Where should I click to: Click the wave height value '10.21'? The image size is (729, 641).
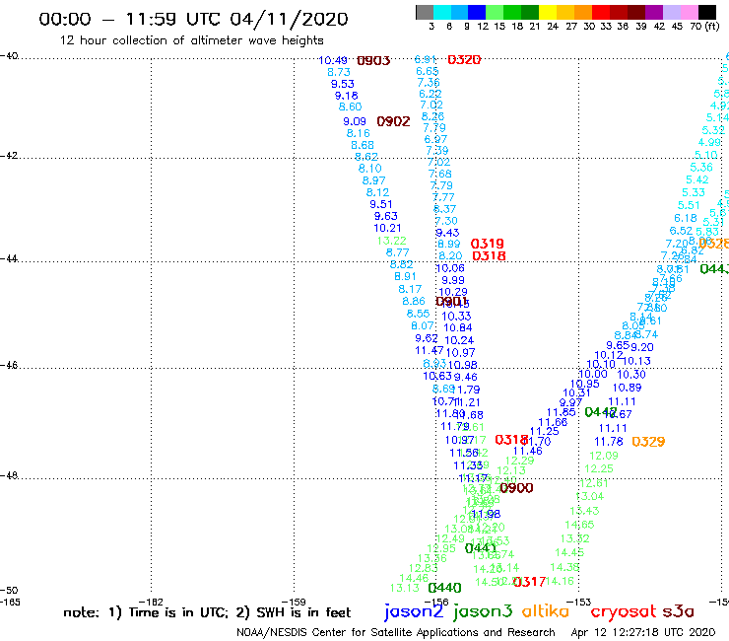point(387,228)
